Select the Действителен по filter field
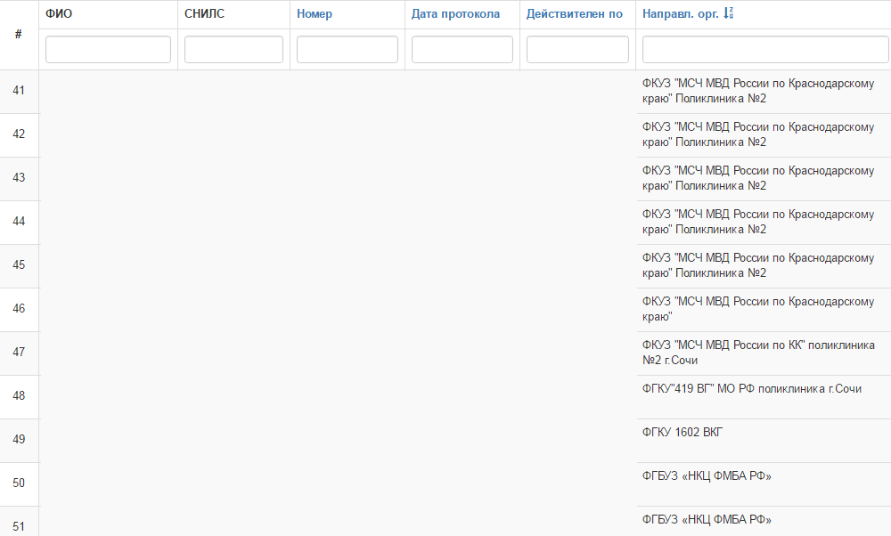Screen dimensions: 891x536 click(577, 50)
